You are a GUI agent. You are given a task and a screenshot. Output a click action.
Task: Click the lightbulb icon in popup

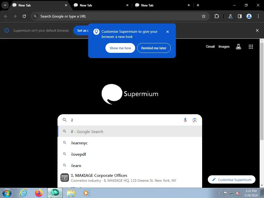click(96, 32)
